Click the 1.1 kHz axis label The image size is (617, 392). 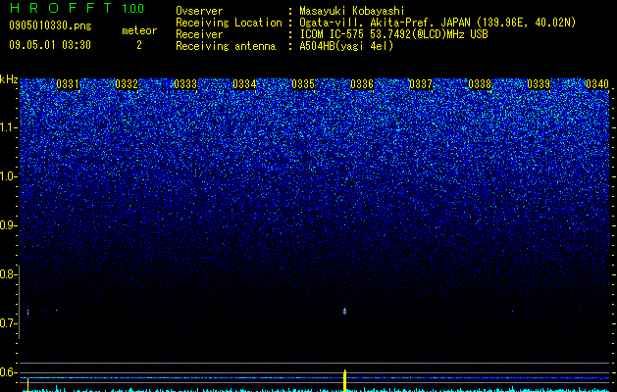[9, 127]
